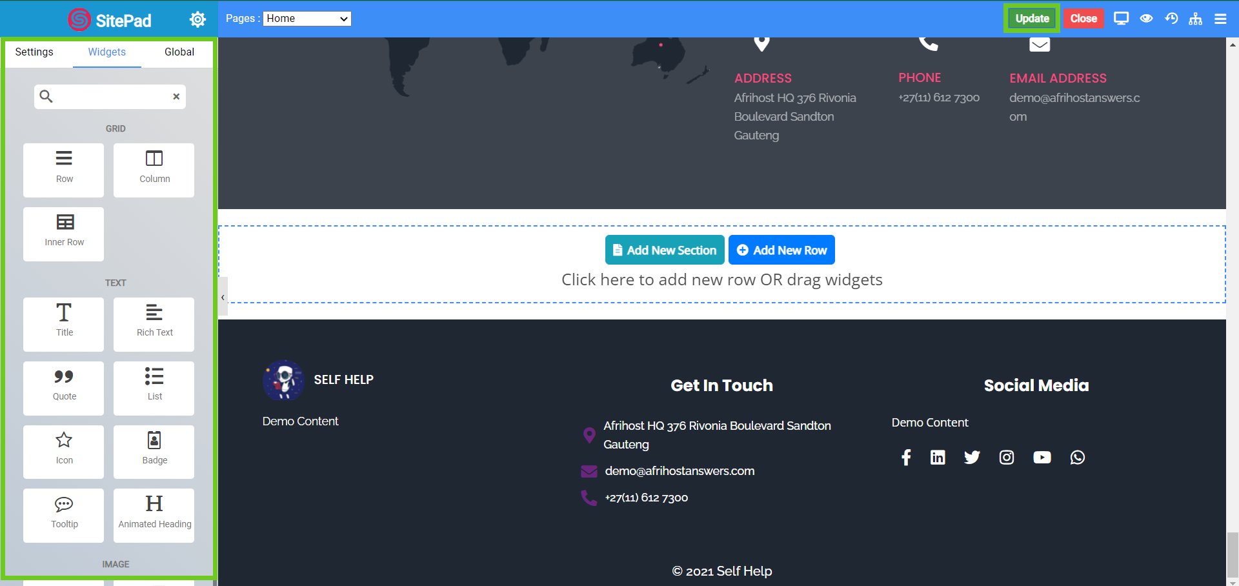Select the Quote widget

[64, 388]
